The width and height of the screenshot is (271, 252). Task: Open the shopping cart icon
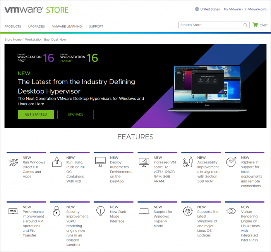point(255,25)
